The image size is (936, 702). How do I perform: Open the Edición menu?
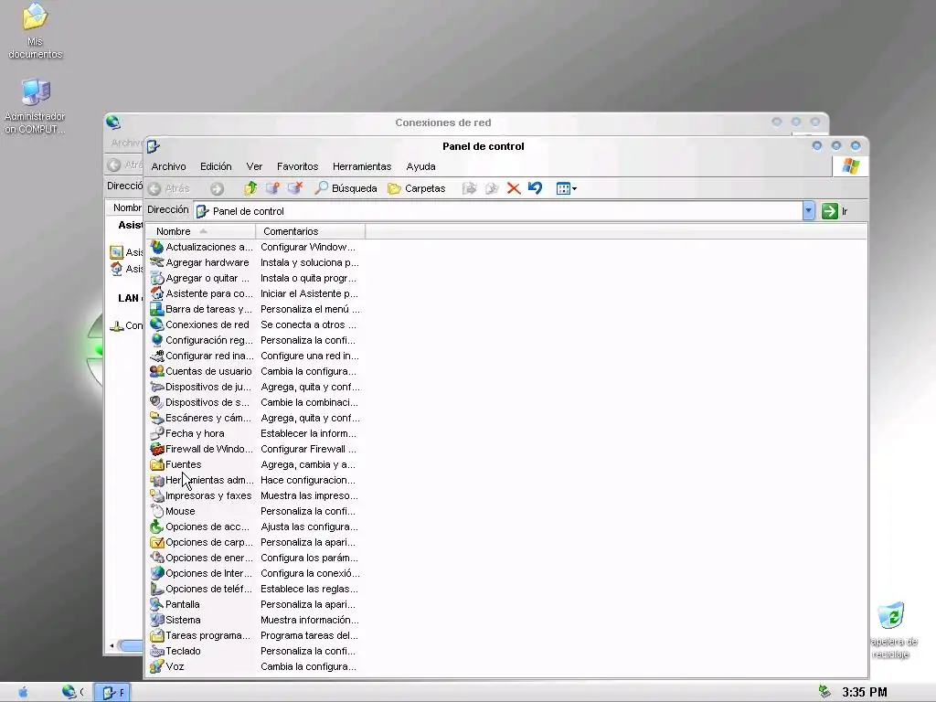(x=216, y=166)
